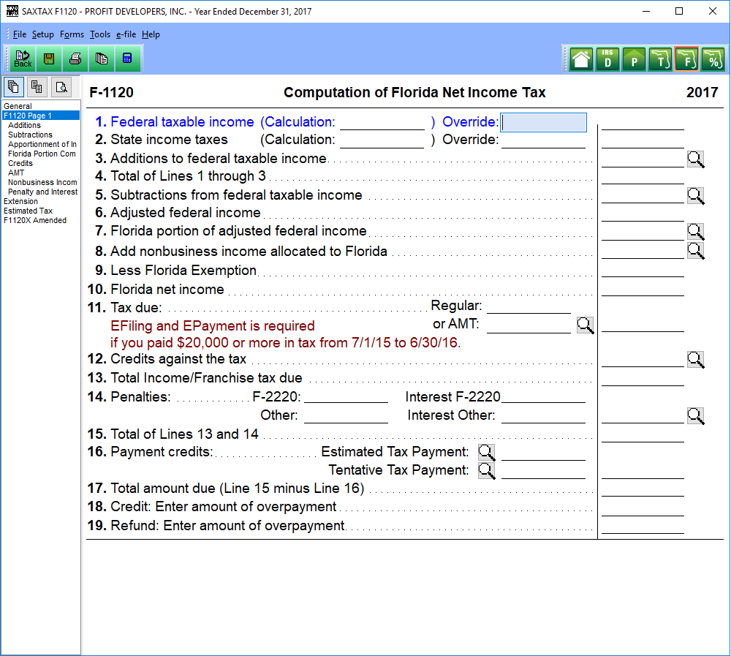Screen dimensions: 731x656
Task: Open the Estimated Tax Payment magnifier
Action: 486,452
